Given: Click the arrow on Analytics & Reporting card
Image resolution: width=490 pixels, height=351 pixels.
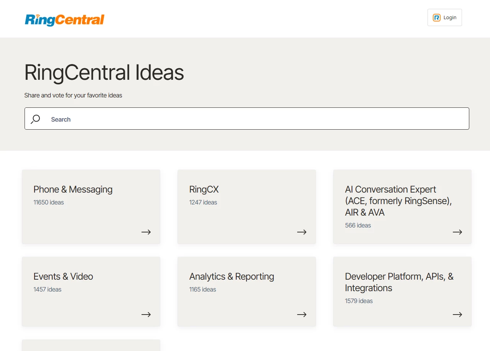Looking at the screenshot, I should click(302, 315).
